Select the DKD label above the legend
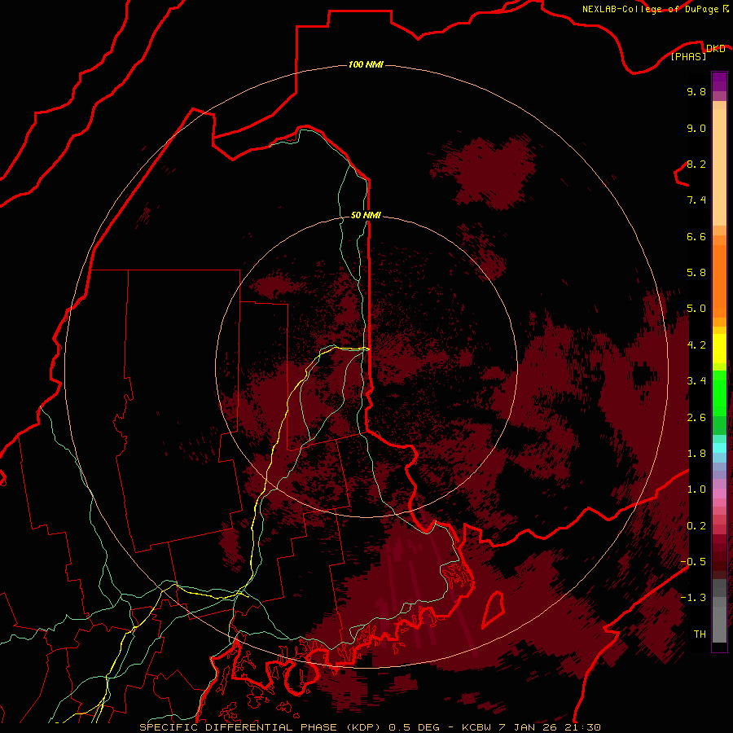Screen dimensions: 733x733 tap(715, 49)
